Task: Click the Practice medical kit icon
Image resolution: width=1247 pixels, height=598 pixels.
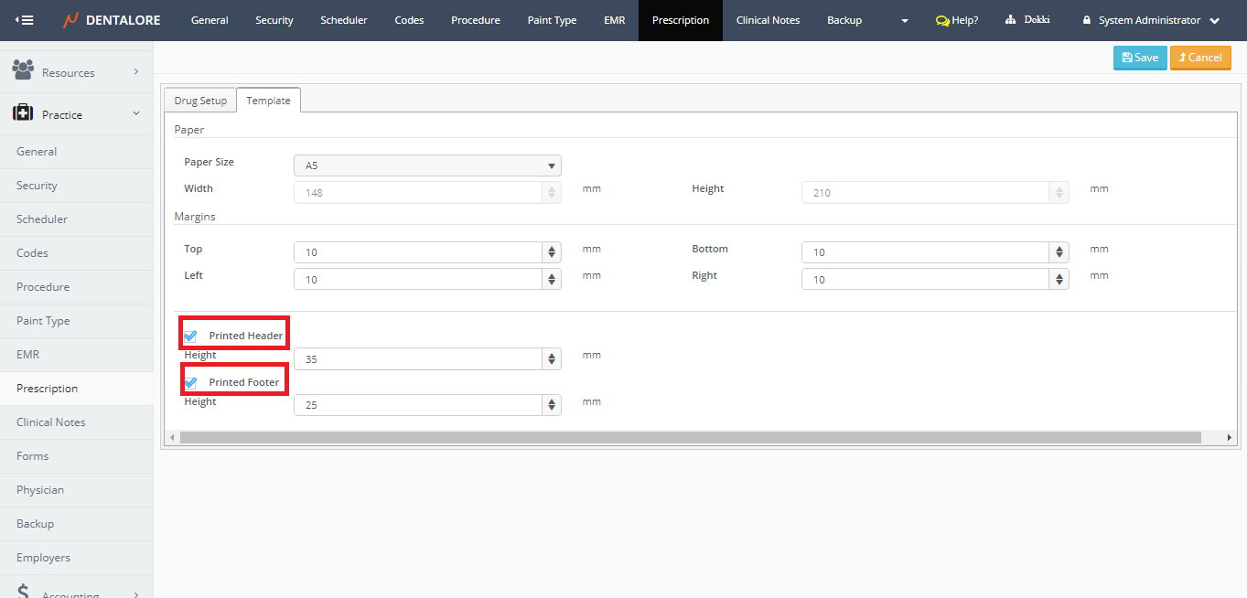Action: tap(23, 113)
